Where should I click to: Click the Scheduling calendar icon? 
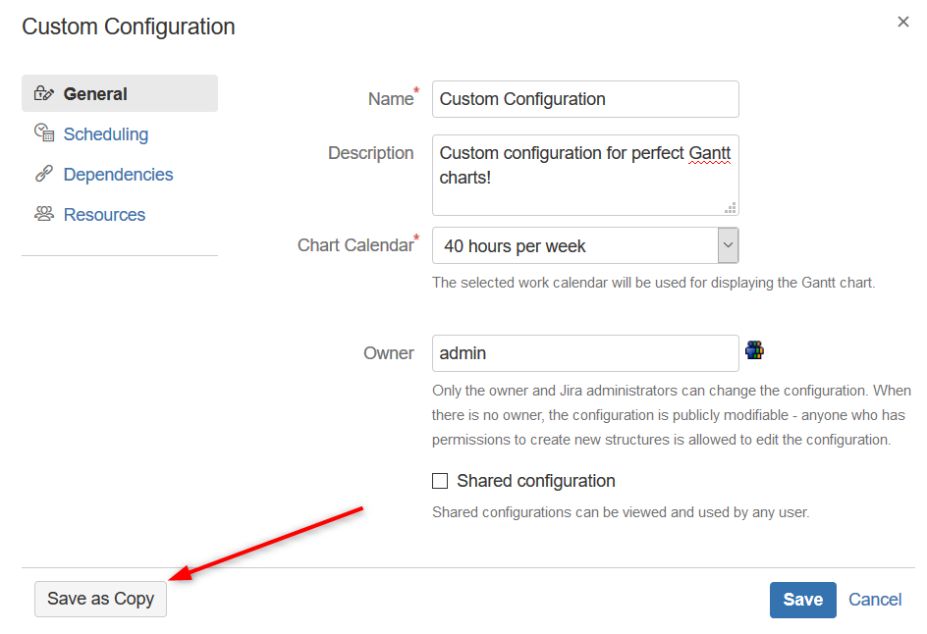(x=44, y=133)
